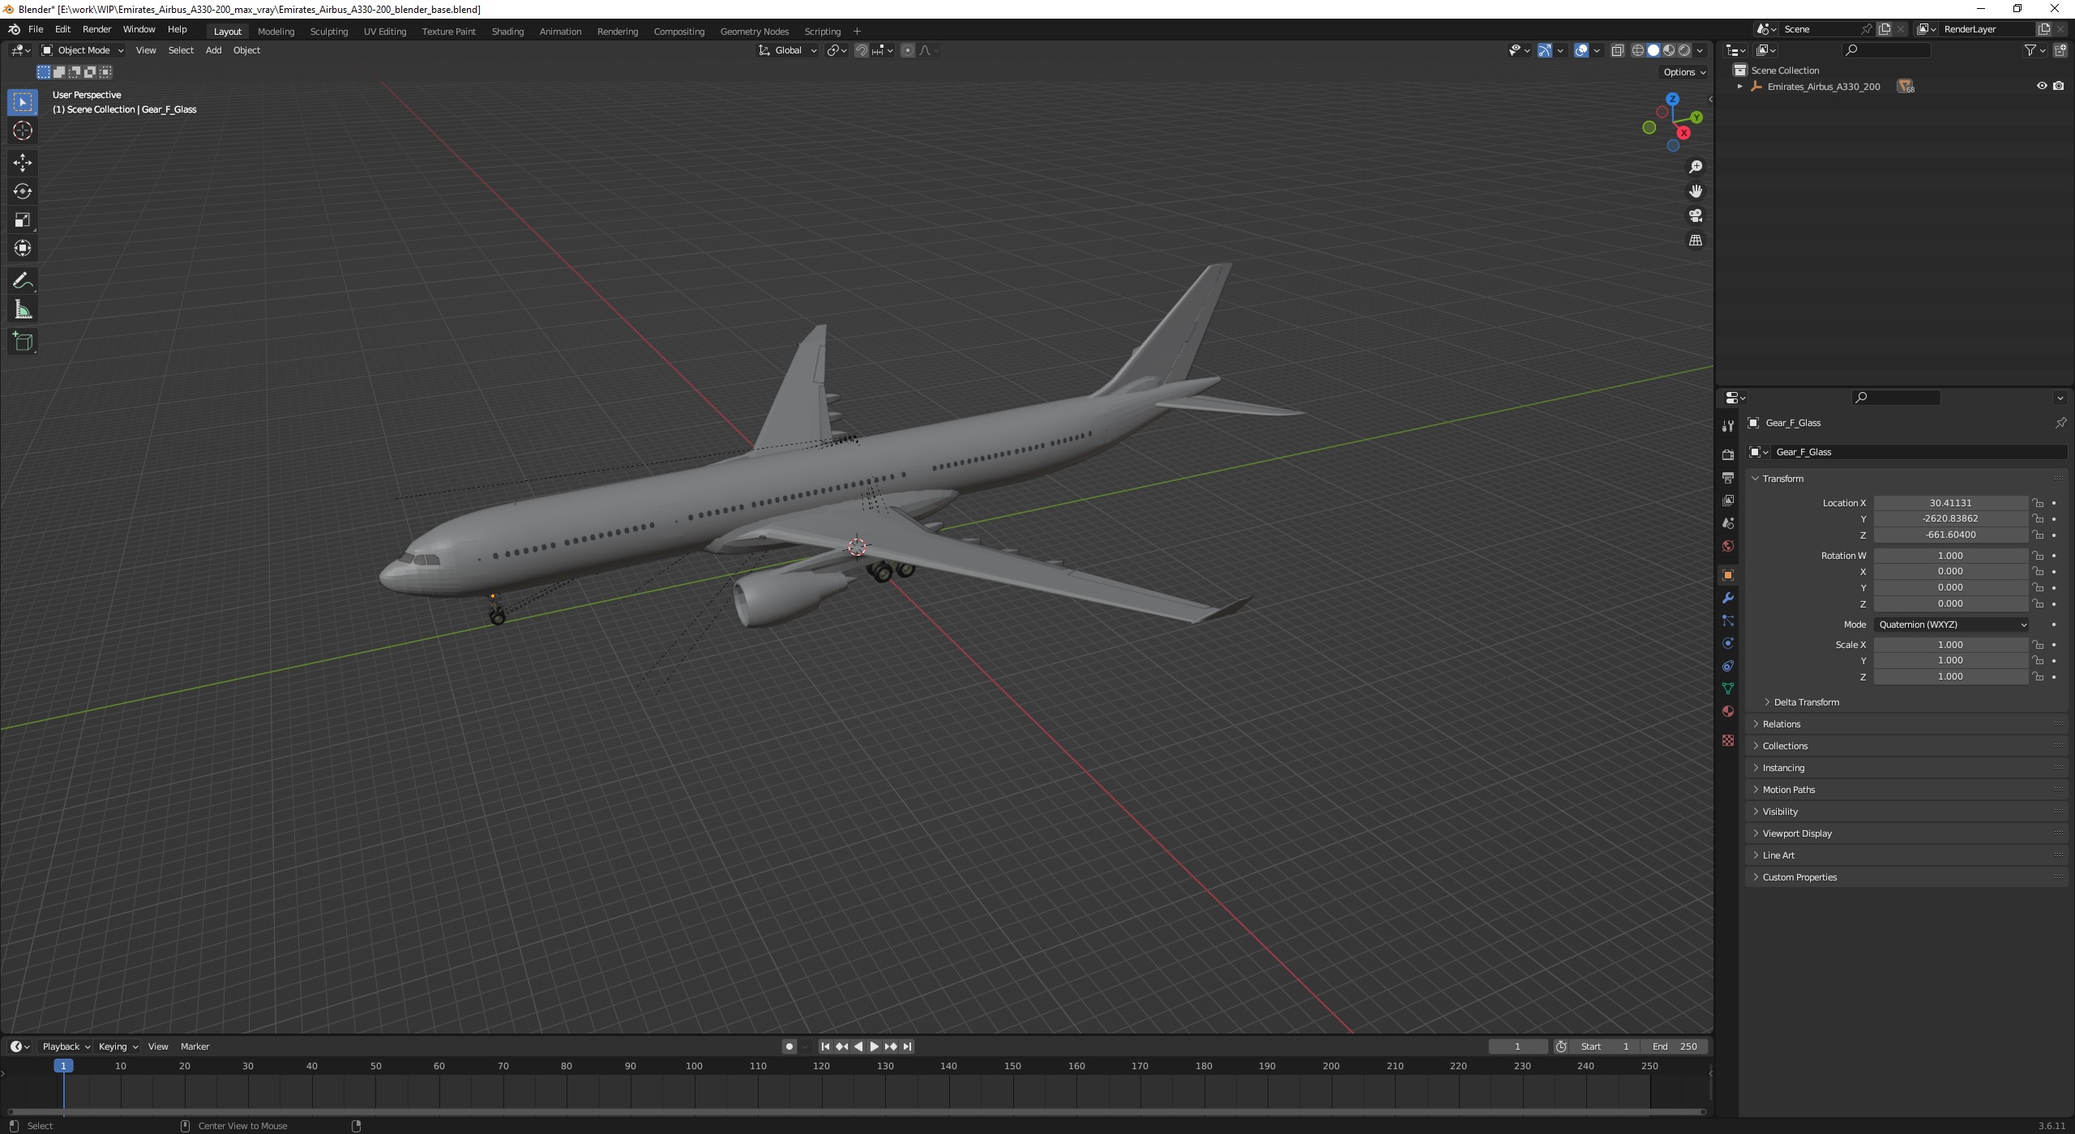Input Location X value field
2075x1134 pixels.
(x=1949, y=501)
